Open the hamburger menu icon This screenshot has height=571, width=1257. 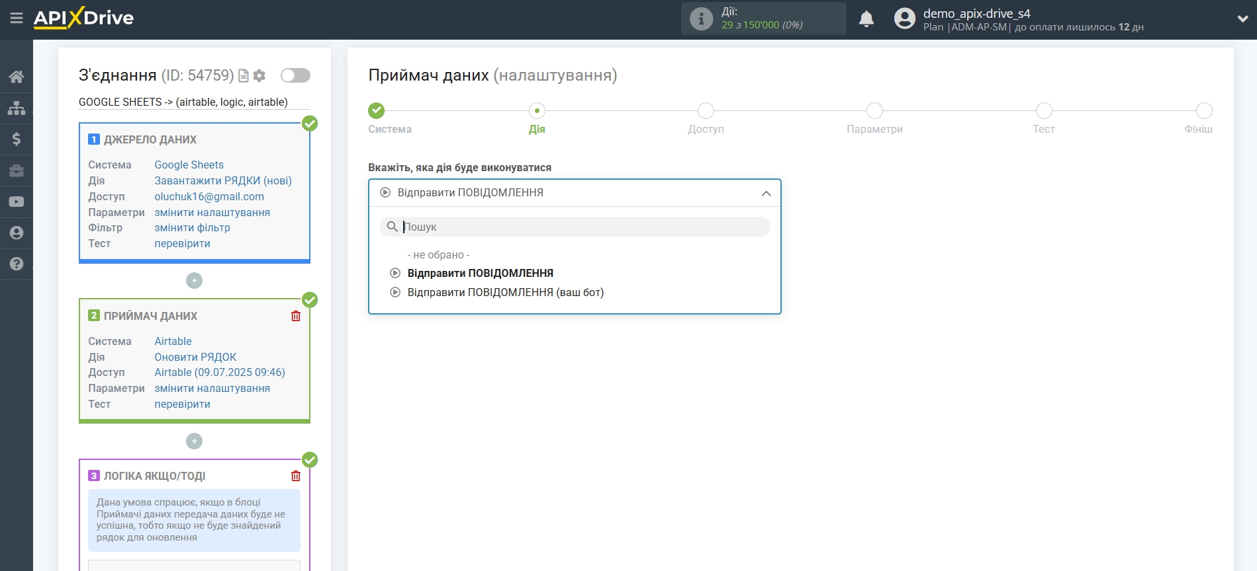click(17, 19)
